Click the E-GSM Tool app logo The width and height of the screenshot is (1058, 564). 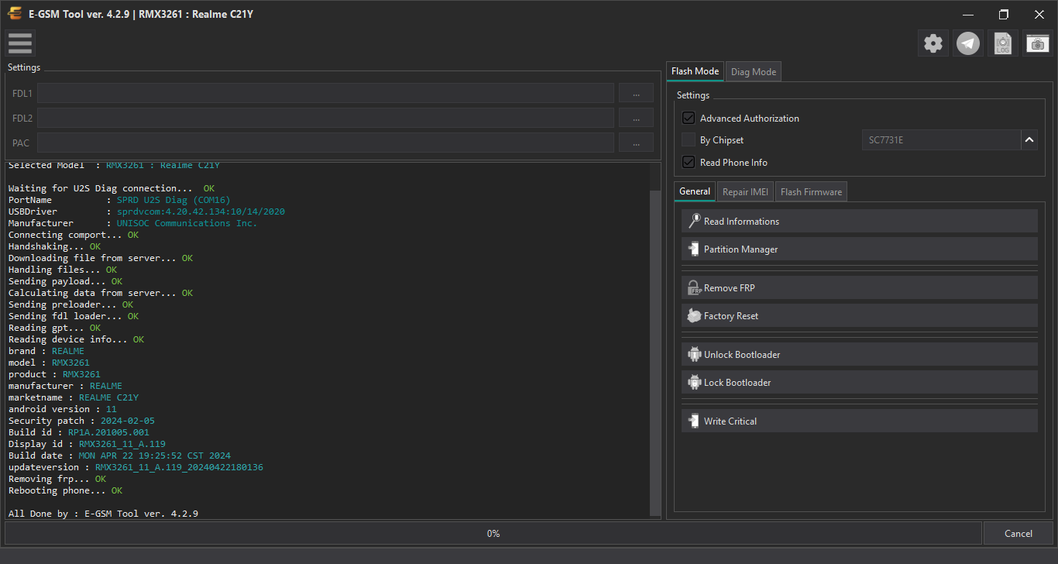click(14, 14)
